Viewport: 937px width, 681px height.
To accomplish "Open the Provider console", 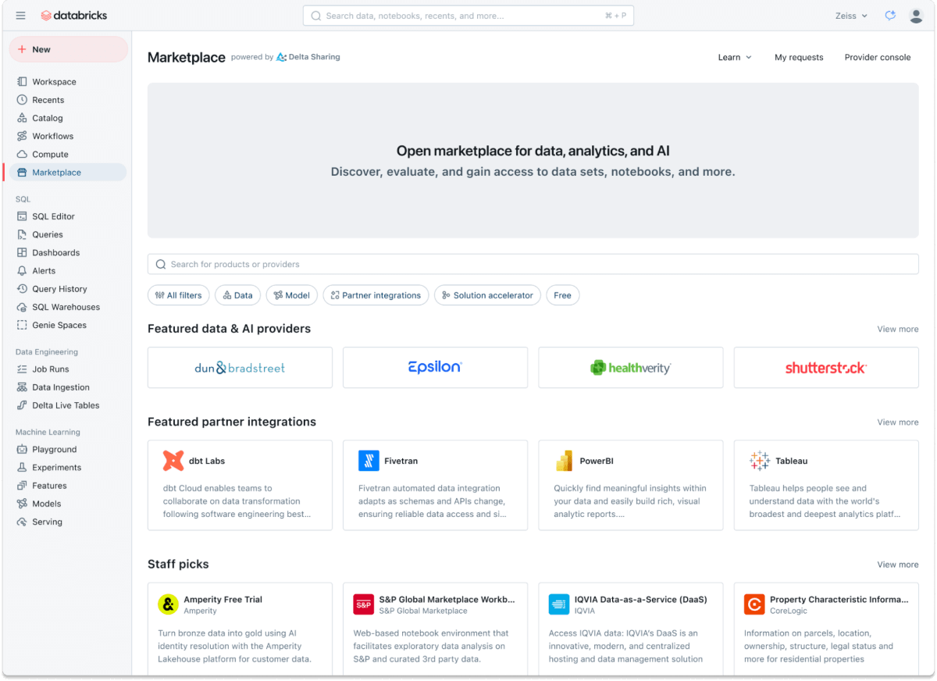I will [x=878, y=57].
